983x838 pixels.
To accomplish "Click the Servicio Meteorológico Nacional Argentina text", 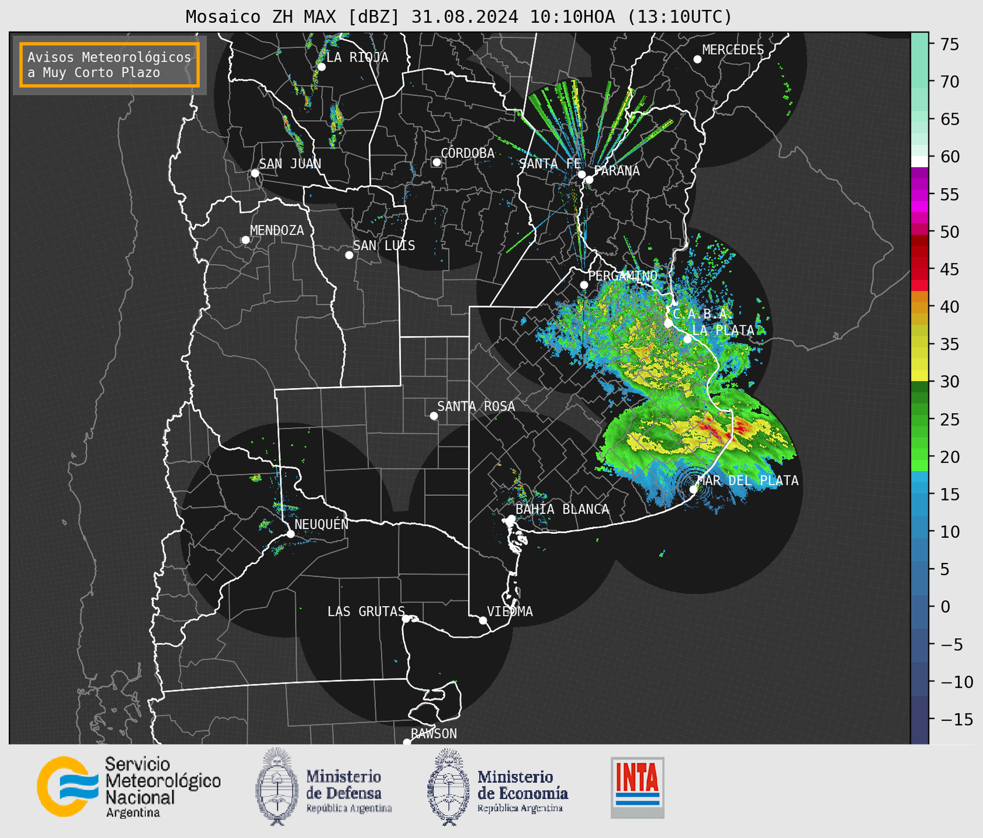I will point(163,787).
